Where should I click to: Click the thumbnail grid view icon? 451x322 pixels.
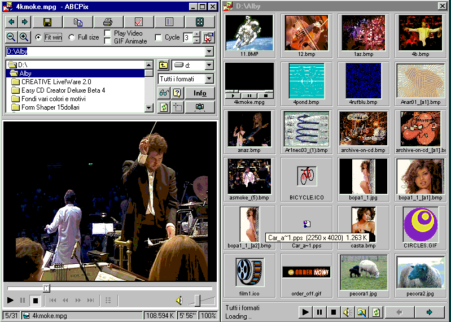199,22
